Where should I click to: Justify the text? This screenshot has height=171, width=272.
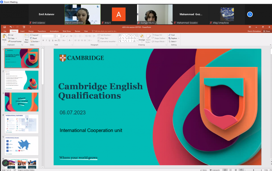tap(85, 40)
